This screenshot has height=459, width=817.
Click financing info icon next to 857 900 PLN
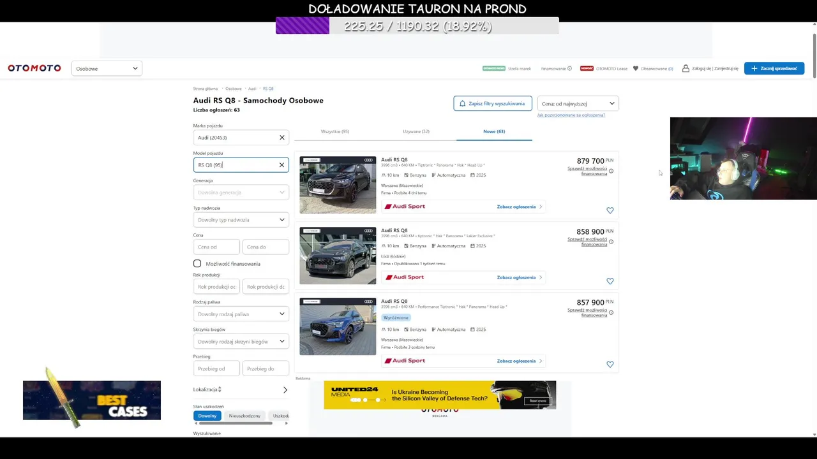pyautogui.click(x=611, y=312)
